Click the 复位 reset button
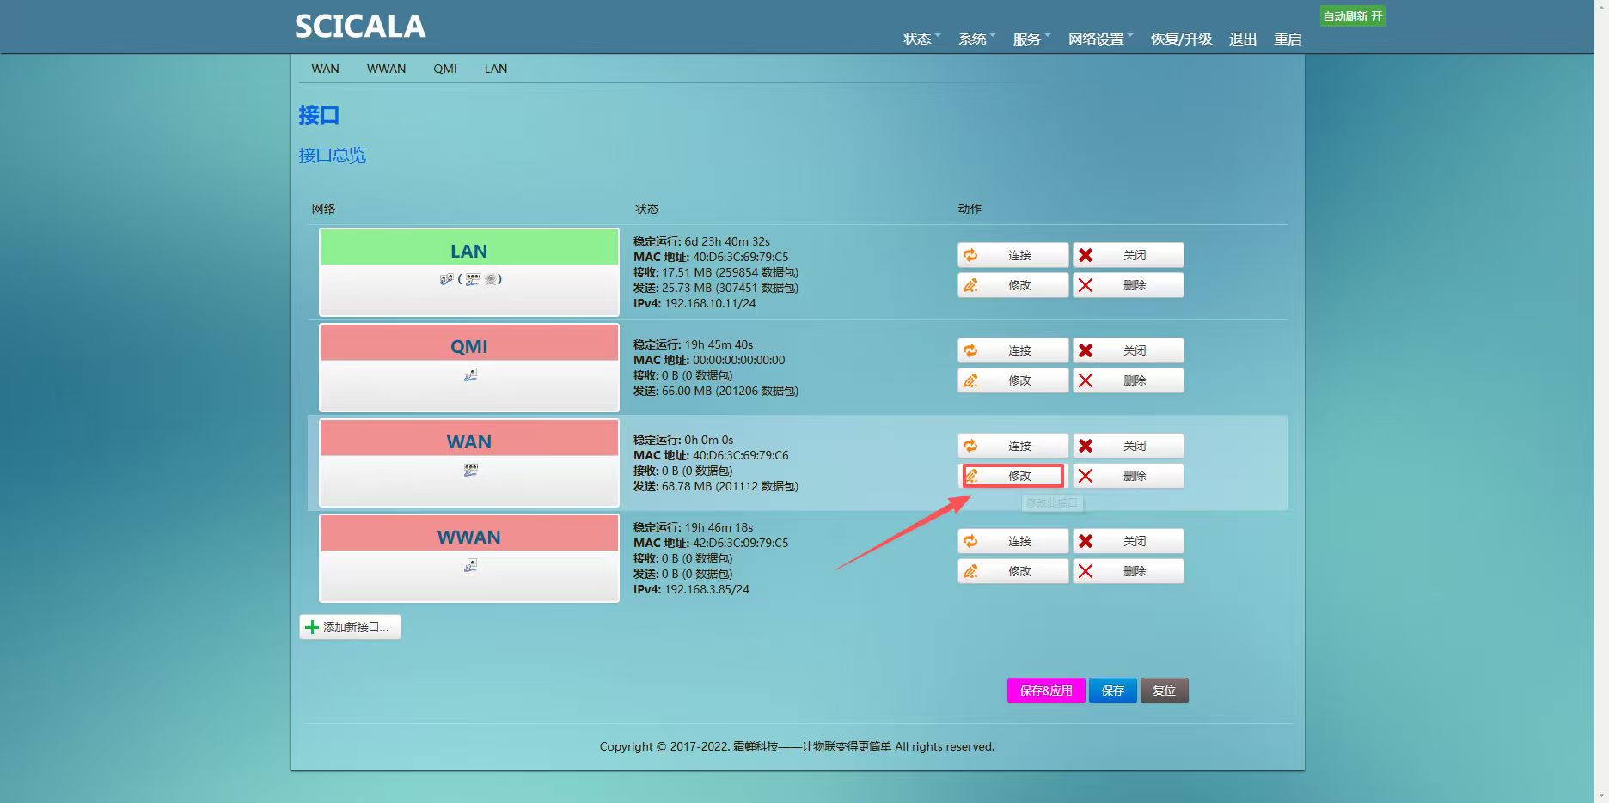 (1164, 690)
